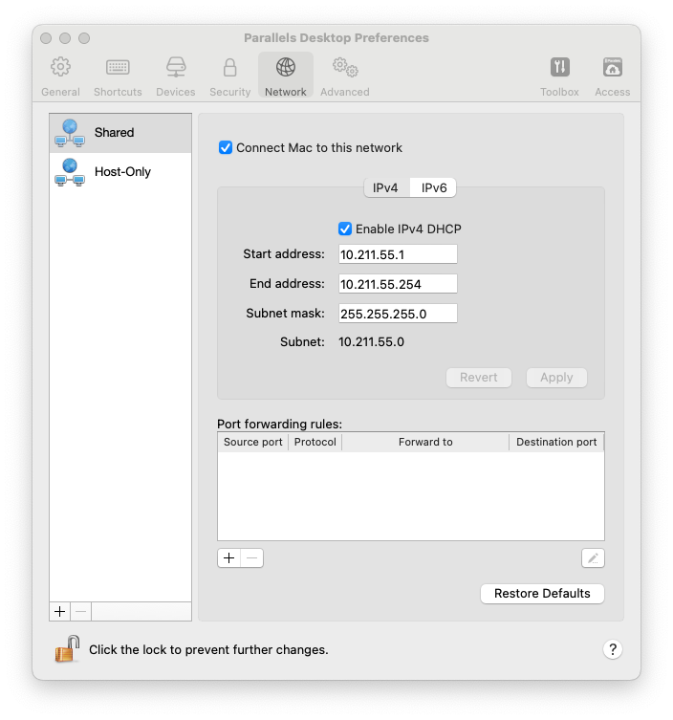Click the Subnet mask field
Screen dimensions: 673x720
coord(398,314)
